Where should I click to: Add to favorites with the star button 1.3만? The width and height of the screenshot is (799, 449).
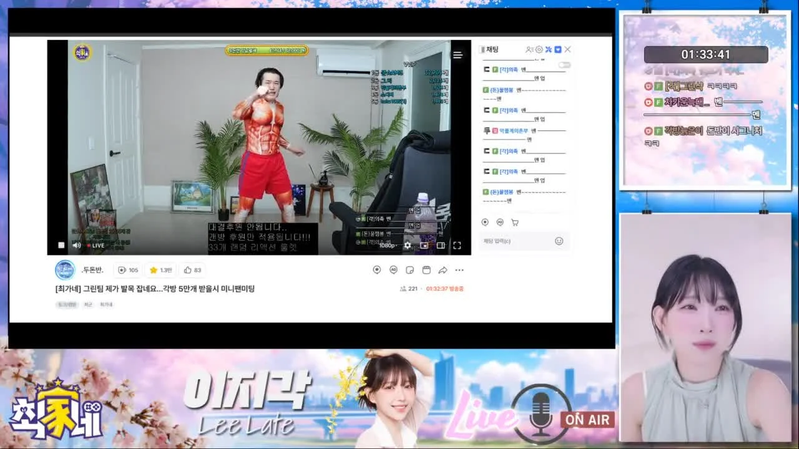tap(161, 270)
